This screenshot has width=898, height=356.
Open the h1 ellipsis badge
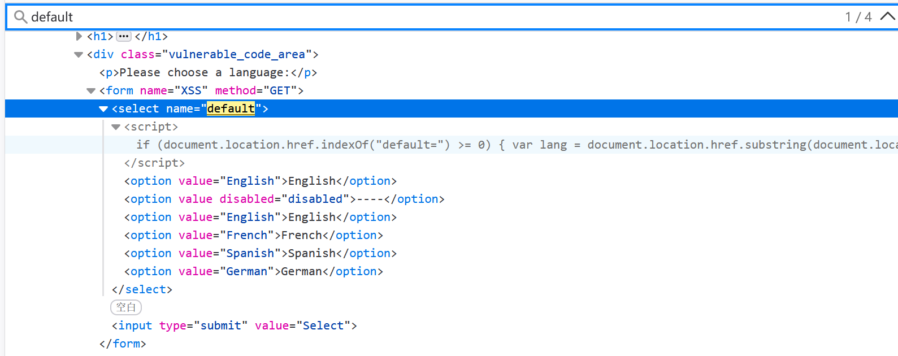pyautogui.click(x=124, y=36)
